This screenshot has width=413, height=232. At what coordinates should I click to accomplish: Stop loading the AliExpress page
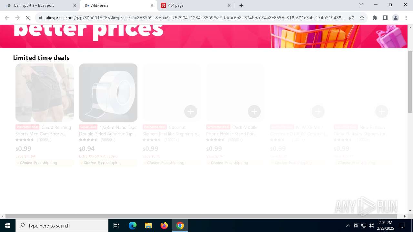point(28,18)
